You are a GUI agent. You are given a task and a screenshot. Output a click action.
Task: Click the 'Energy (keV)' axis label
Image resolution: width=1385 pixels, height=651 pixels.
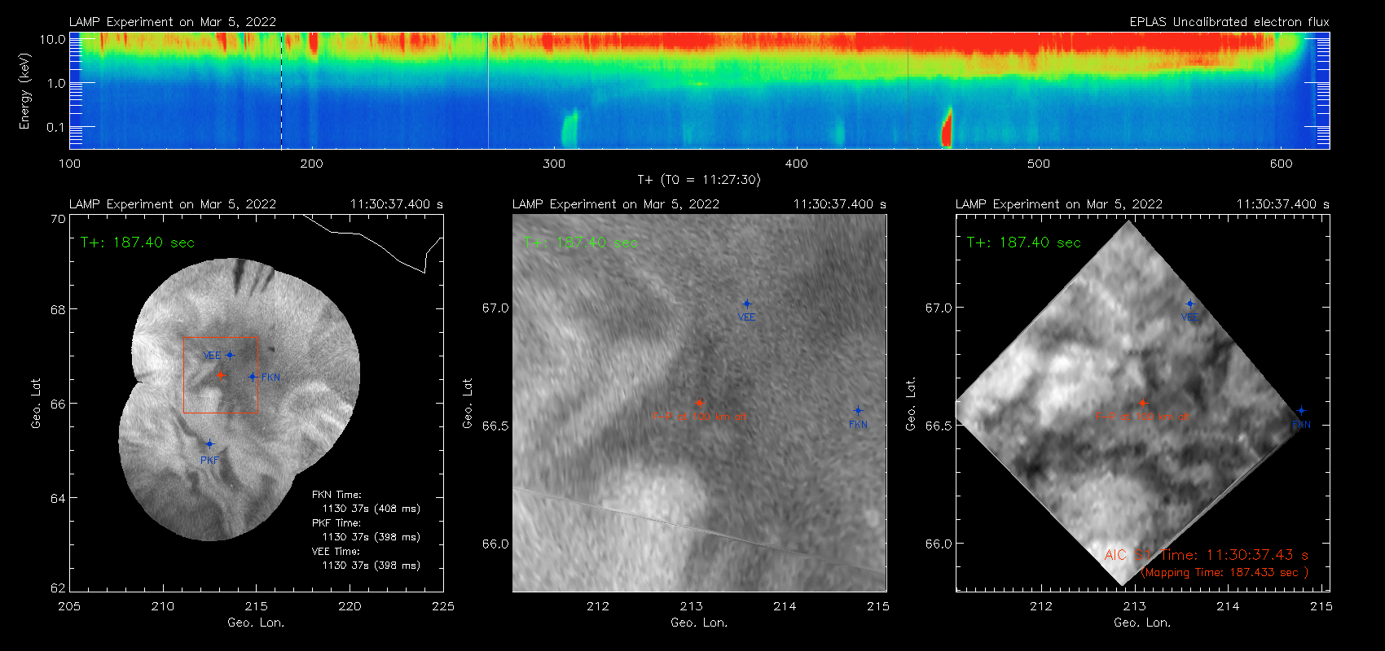(x=24, y=91)
